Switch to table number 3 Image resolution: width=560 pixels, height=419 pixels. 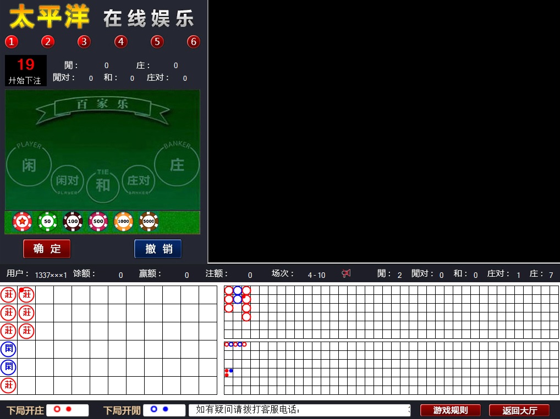coord(84,42)
